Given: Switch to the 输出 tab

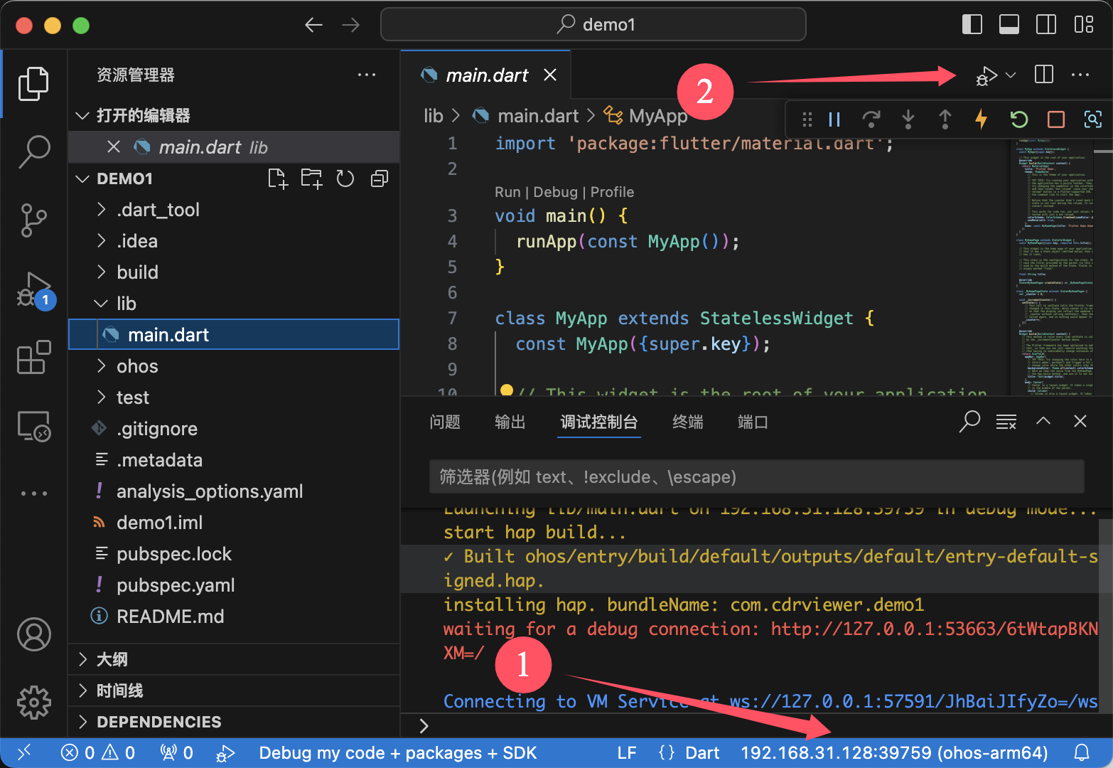Looking at the screenshot, I should pyautogui.click(x=510, y=422).
